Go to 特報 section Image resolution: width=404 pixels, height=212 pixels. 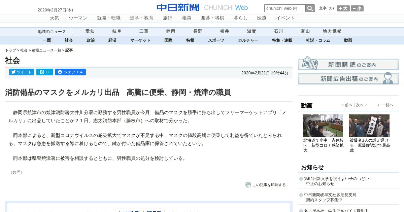[190, 40]
